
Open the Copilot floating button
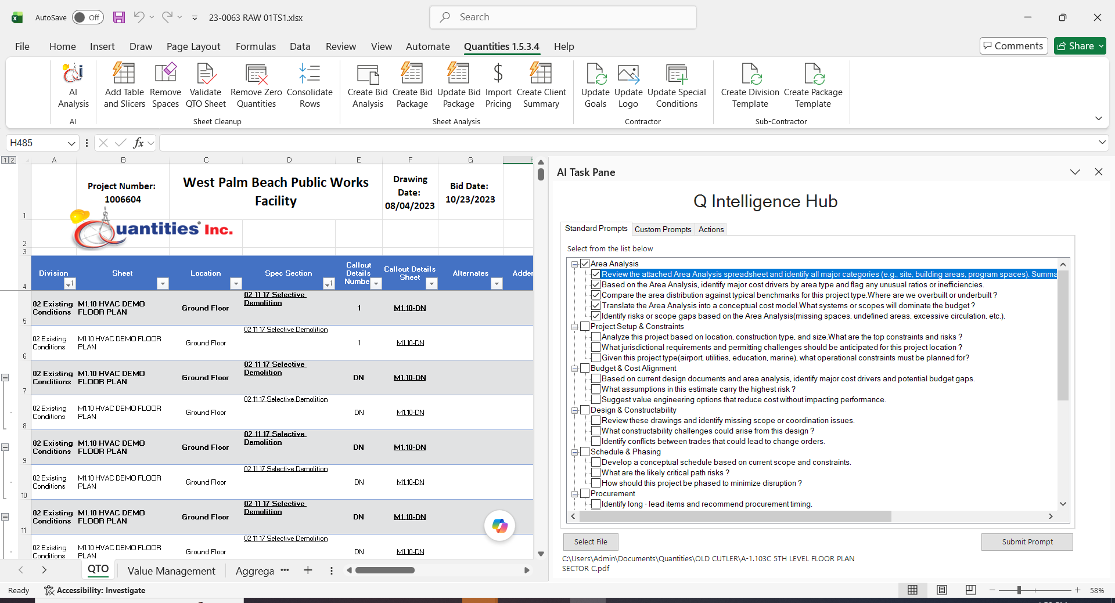(499, 526)
